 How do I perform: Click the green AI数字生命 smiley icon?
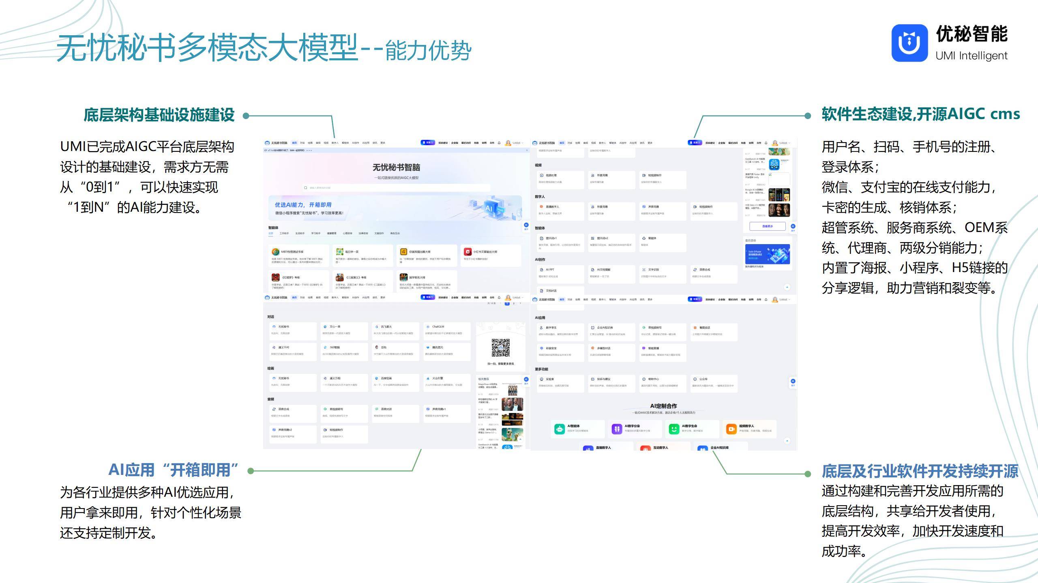674,429
